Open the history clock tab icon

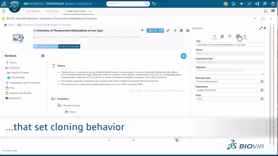pyautogui.click(x=230, y=36)
